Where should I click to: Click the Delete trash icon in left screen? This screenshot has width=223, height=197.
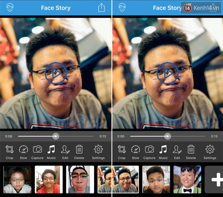point(79,152)
